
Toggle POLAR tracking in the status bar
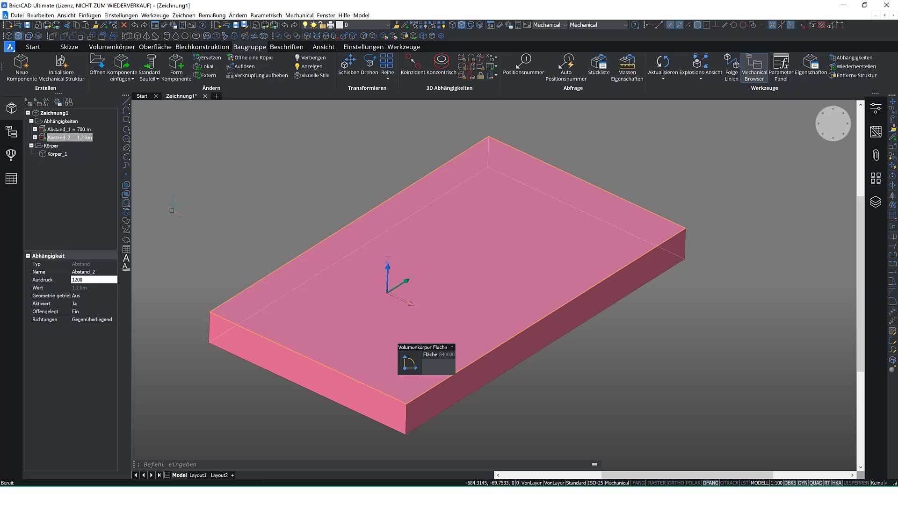(x=693, y=483)
